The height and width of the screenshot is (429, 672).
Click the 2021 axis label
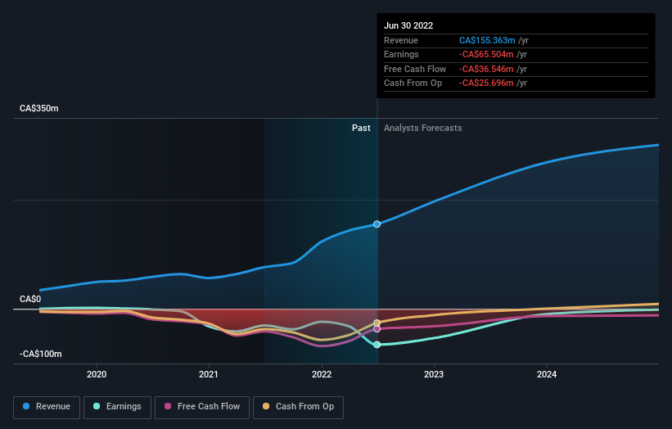[x=209, y=375]
